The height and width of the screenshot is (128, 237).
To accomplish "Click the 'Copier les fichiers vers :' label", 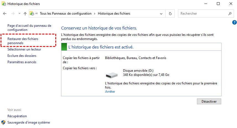I will coord(80,68).
